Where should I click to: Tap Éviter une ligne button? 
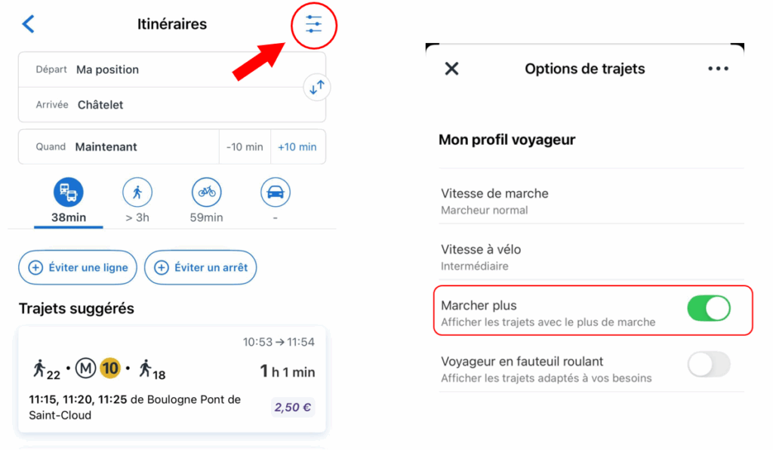(x=78, y=267)
